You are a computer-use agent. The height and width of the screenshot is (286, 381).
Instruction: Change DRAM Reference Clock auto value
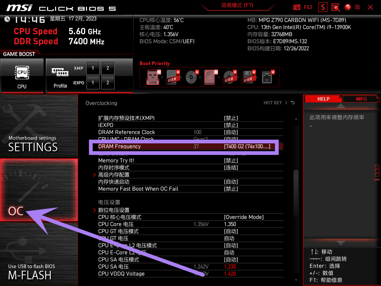click(231, 132)
